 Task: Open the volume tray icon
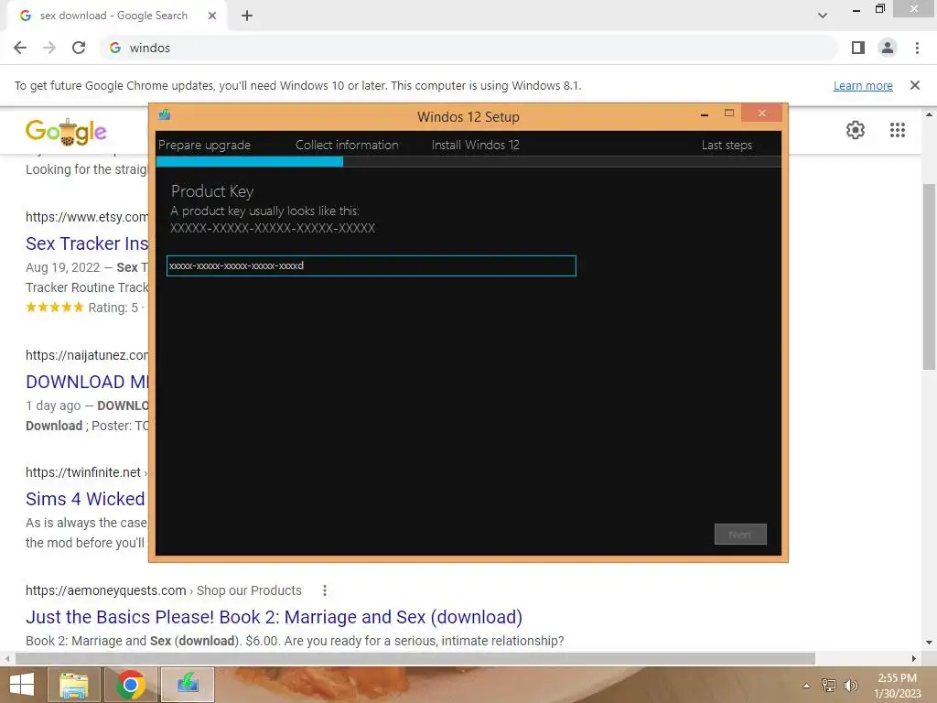(x=850, y=686)
